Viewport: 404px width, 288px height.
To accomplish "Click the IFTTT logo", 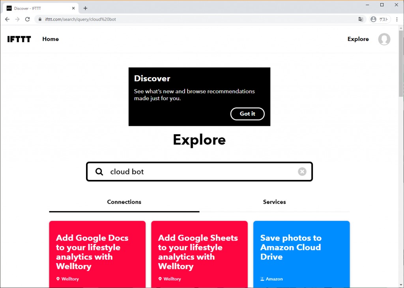I will (x=19, y=39).
